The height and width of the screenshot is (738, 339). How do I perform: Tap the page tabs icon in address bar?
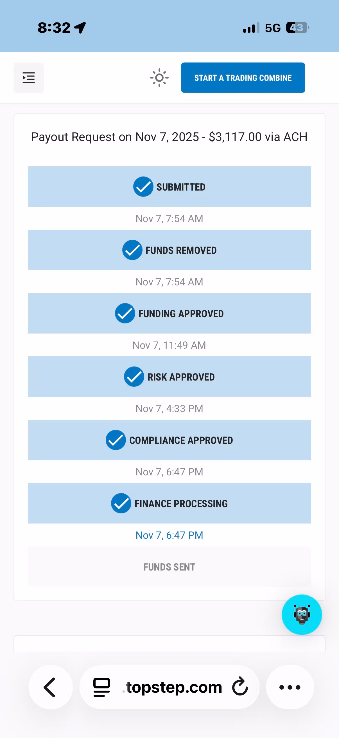pos(101,687)
